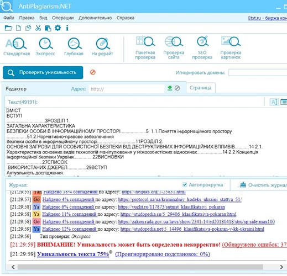
Task: Create a new document via toolbar icon
Action: [18, 28]
